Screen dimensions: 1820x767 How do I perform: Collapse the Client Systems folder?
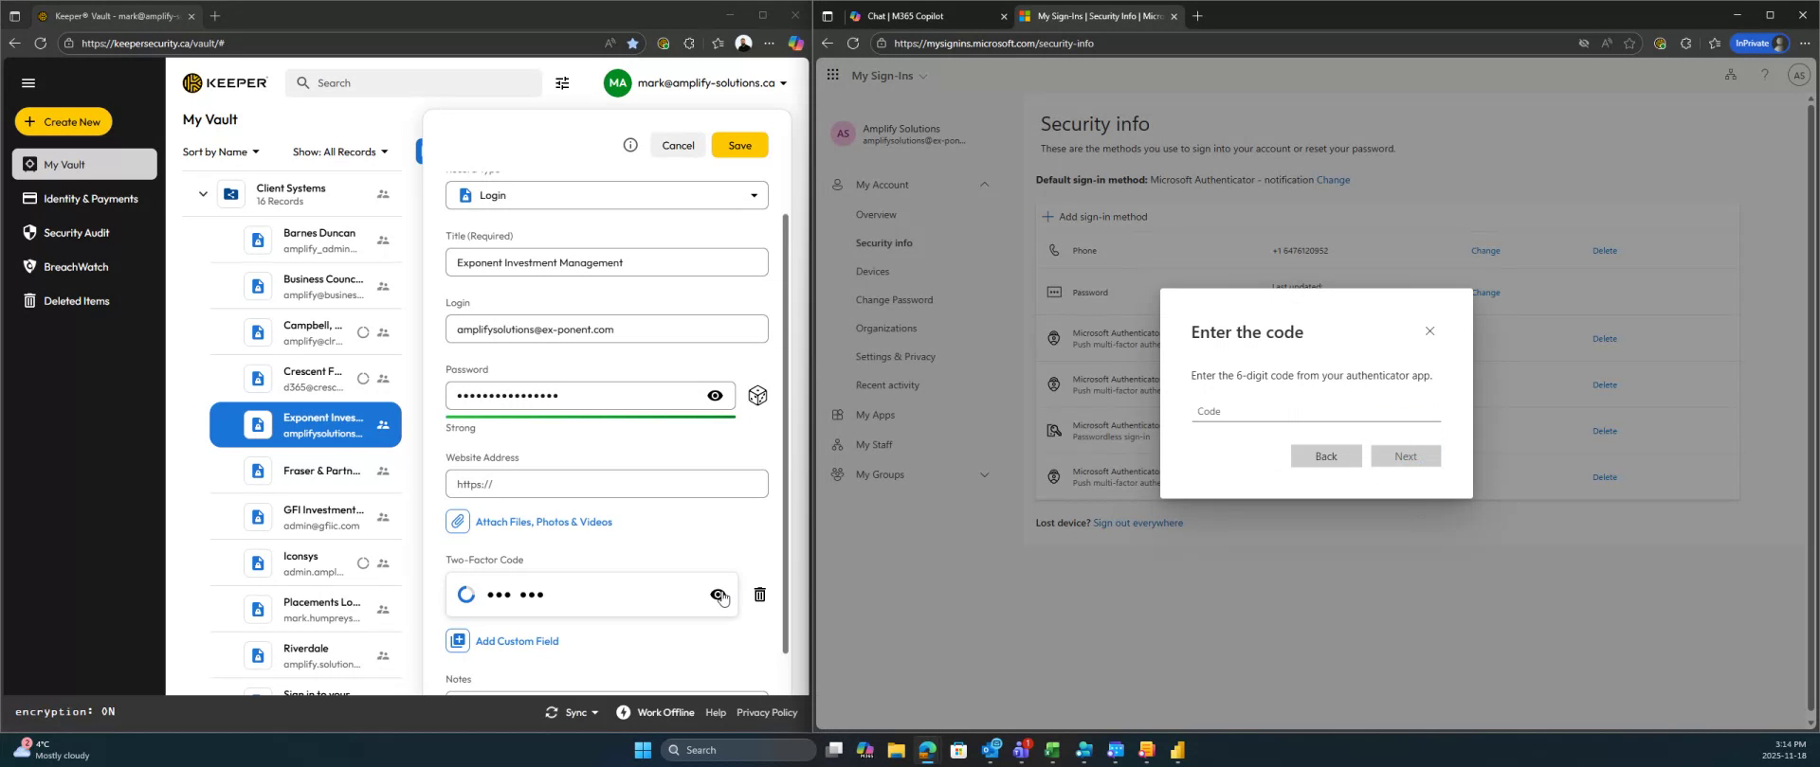(x=202, y=194)
